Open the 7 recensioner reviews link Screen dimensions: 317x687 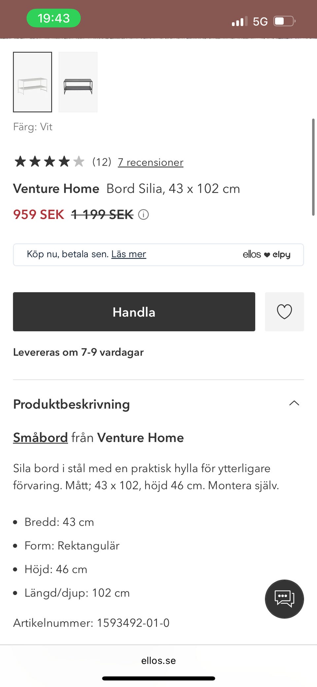point(151,162)
